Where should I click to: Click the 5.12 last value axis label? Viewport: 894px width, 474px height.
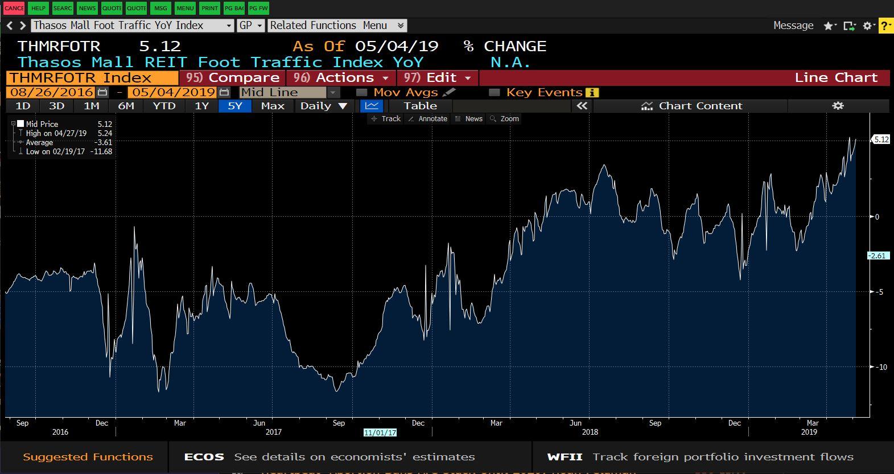tap(880, 139)
